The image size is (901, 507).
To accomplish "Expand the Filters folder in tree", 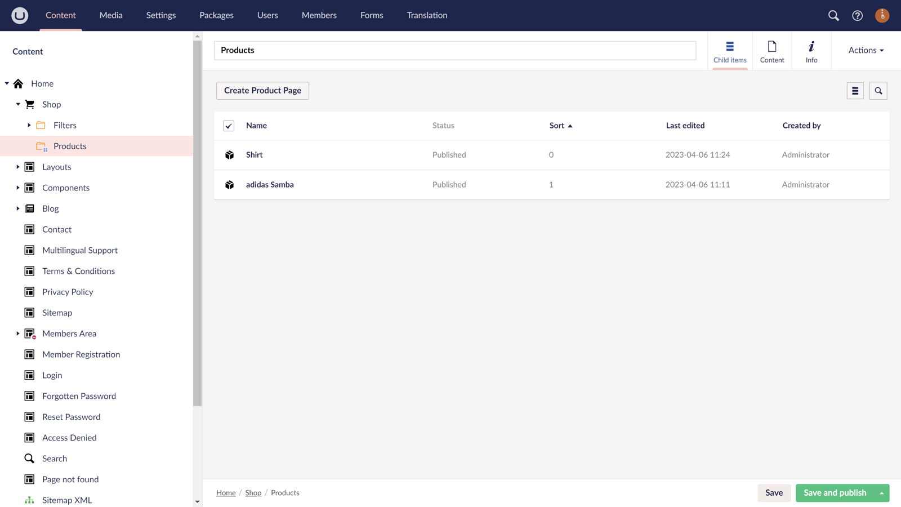I will tap(29, 125).
